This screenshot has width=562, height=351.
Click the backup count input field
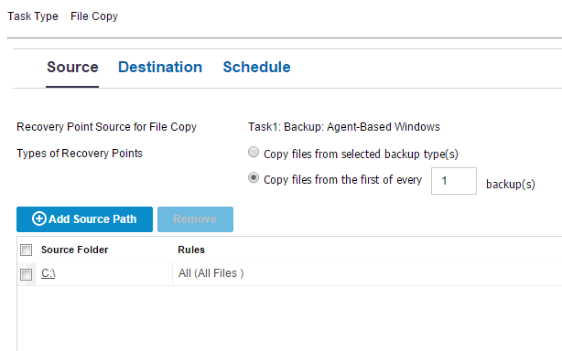click(x=454, y=181)
